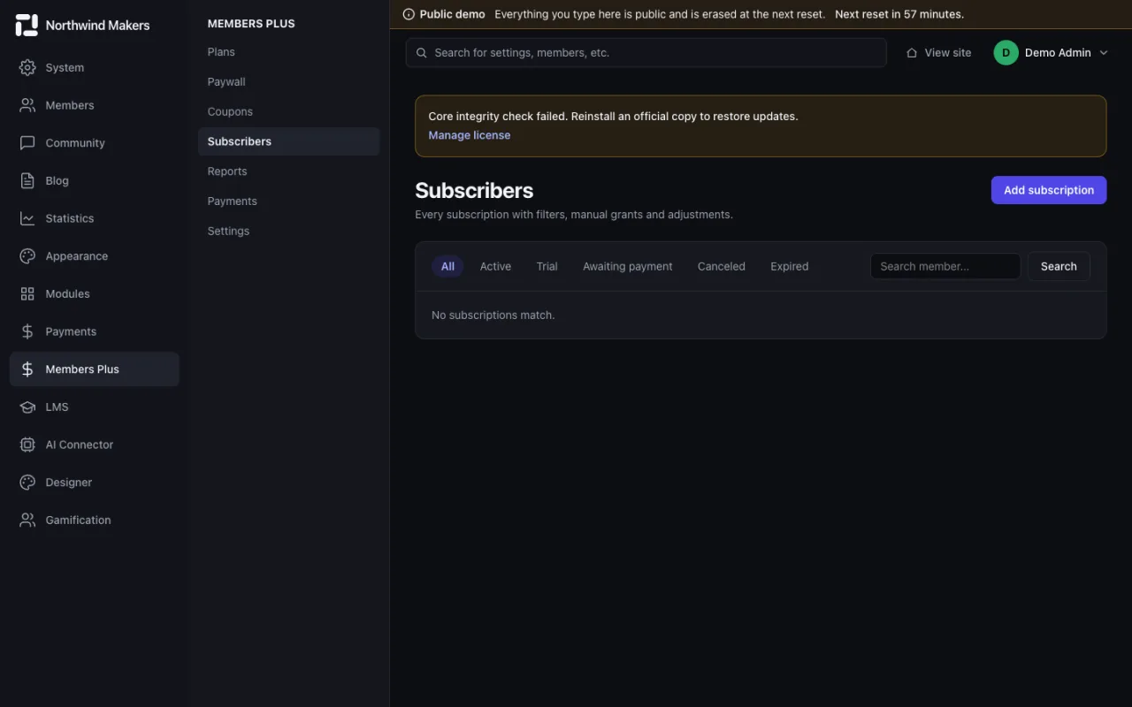Image resolution: width=1132 pixels, height=707 pixels.
Task: Click the Statistics chart icon
Action: 27,218
